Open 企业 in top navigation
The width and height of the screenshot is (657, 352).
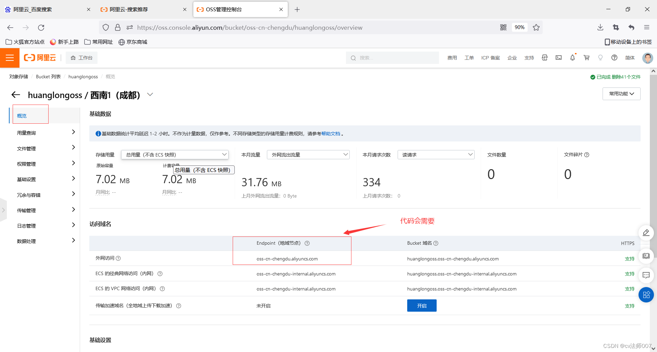(x=512, y=58)
